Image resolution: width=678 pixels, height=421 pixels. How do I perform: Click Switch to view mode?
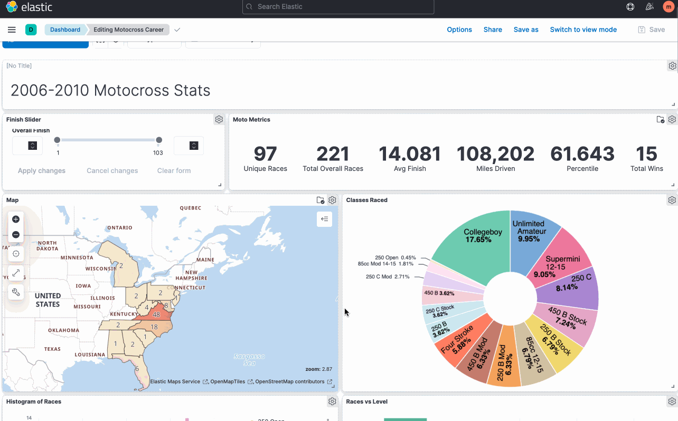(583, 30)
